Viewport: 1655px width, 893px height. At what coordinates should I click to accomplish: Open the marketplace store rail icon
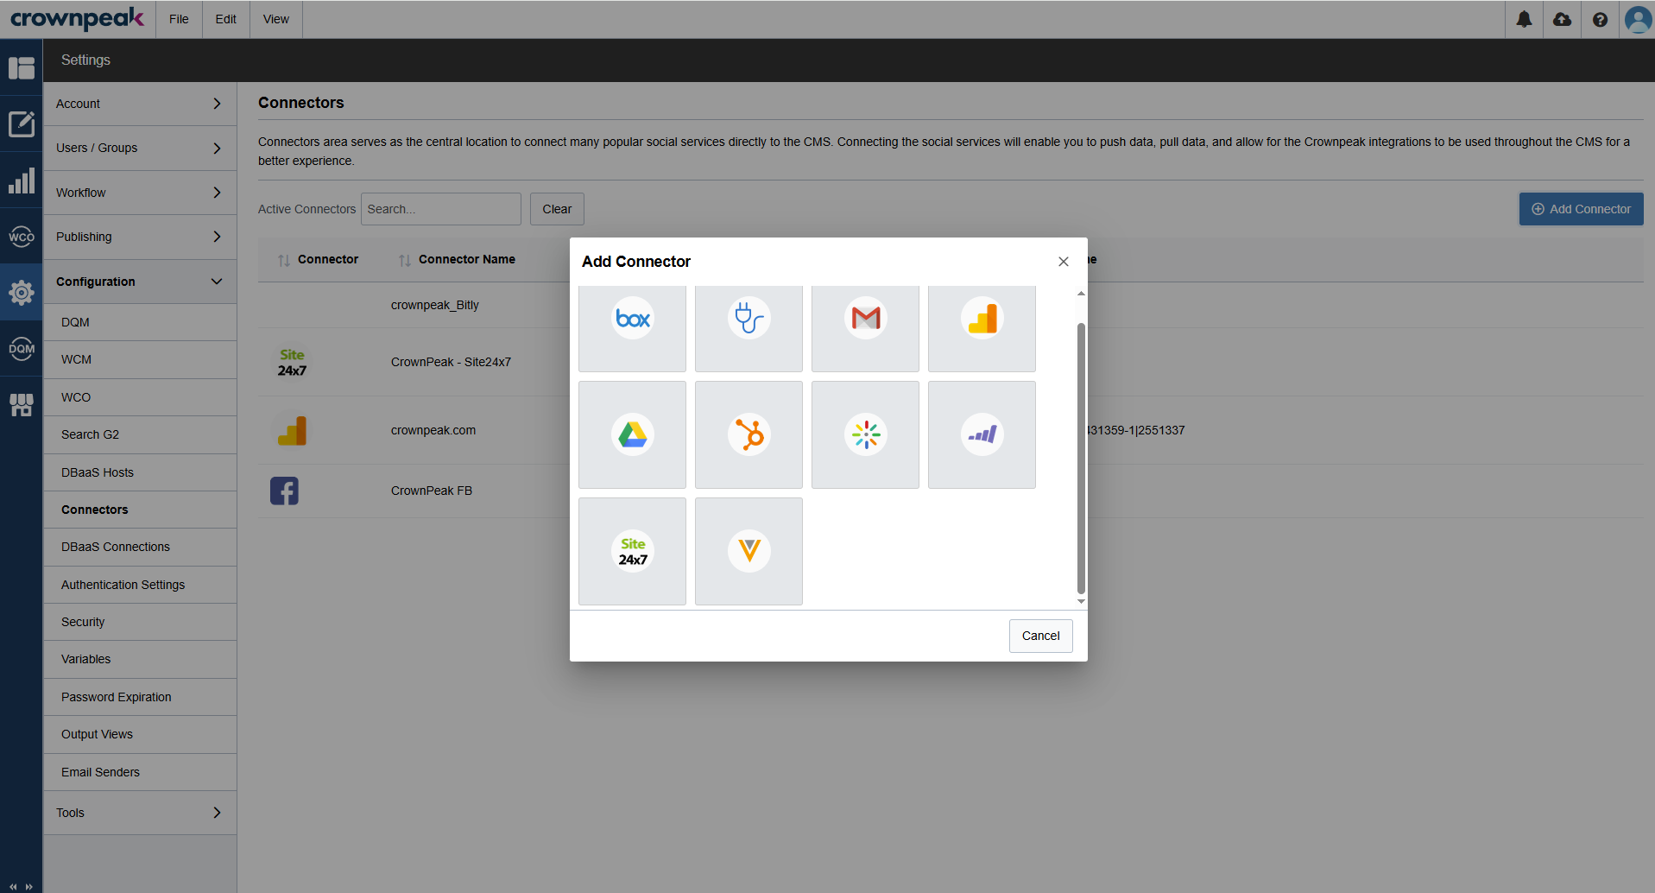pyautogui.click(x=22, y=405)
